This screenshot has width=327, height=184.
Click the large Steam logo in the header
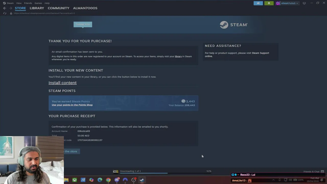[234, 25]
